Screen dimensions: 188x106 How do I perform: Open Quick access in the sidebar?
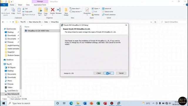click(11, 29)
